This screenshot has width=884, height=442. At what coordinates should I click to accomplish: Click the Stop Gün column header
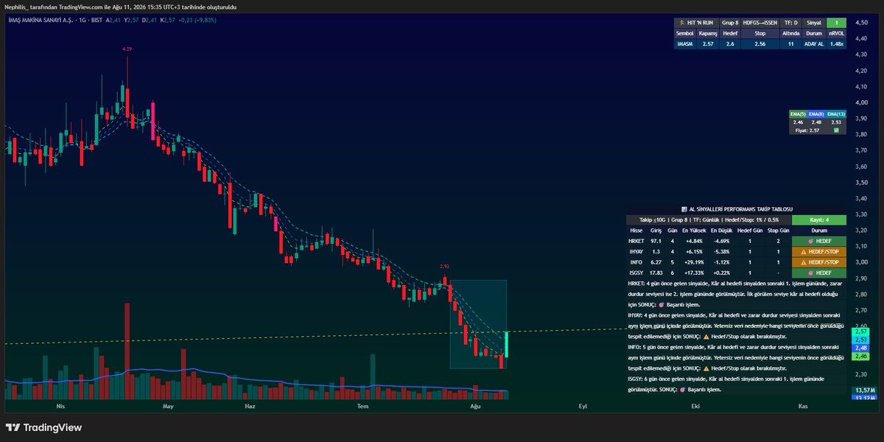point(778,230)
